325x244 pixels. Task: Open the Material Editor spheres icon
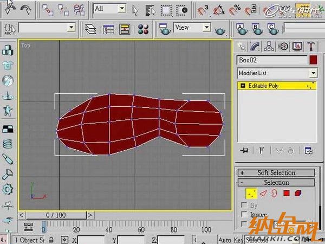pos(143,29)
